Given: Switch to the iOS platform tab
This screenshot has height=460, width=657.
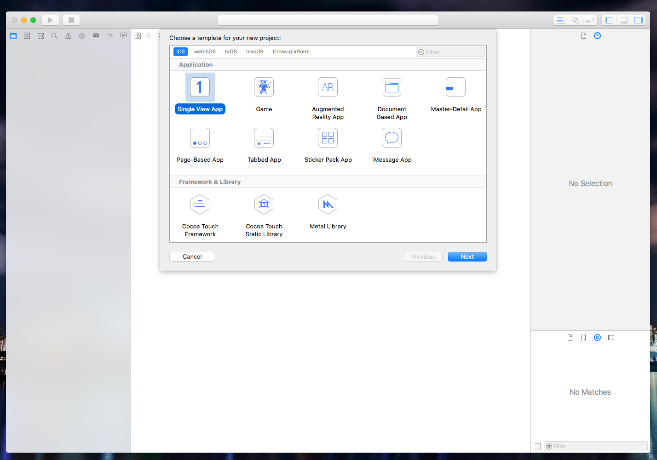Looking at the screenshot, I should tap(180, 51).
